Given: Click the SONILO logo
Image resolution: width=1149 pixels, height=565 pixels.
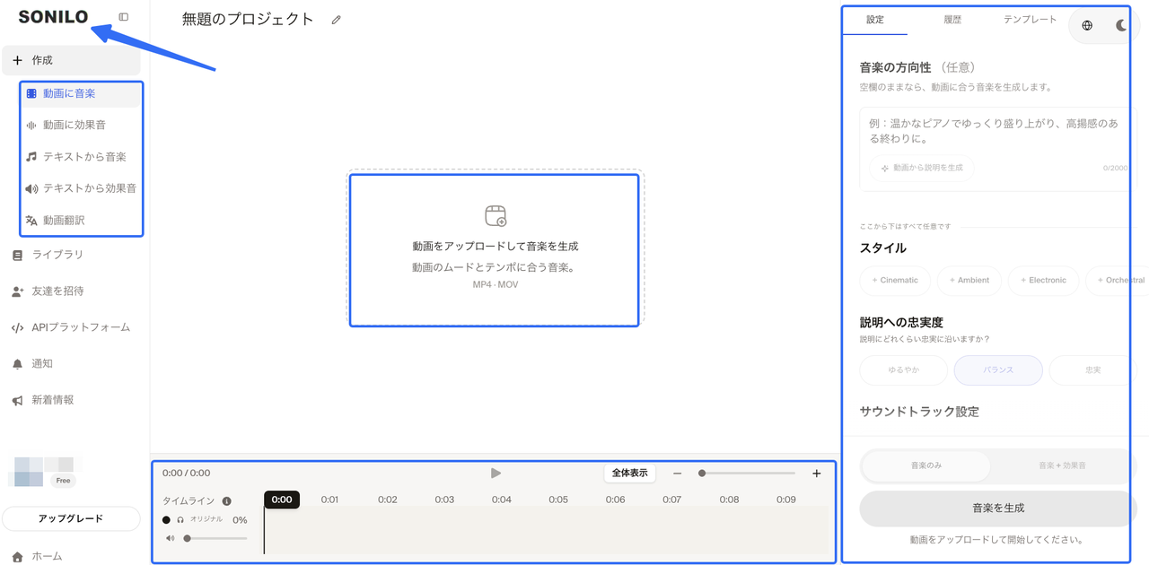Looking at the screenshot, I should (x=53, y=17).
